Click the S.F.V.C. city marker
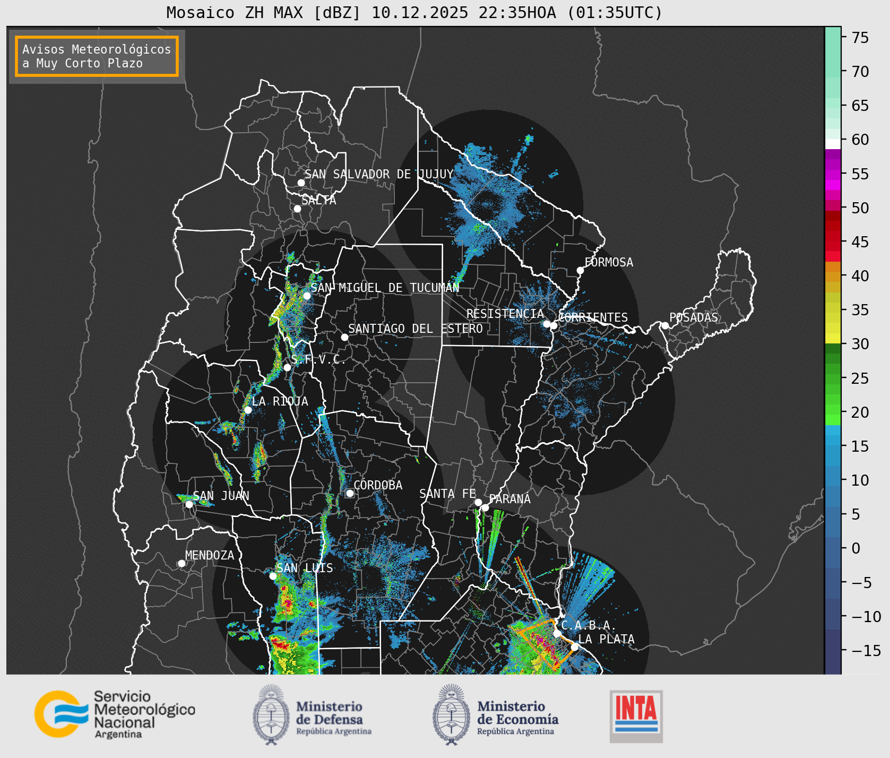Screen dimensions: 890x758 point(287,367)
